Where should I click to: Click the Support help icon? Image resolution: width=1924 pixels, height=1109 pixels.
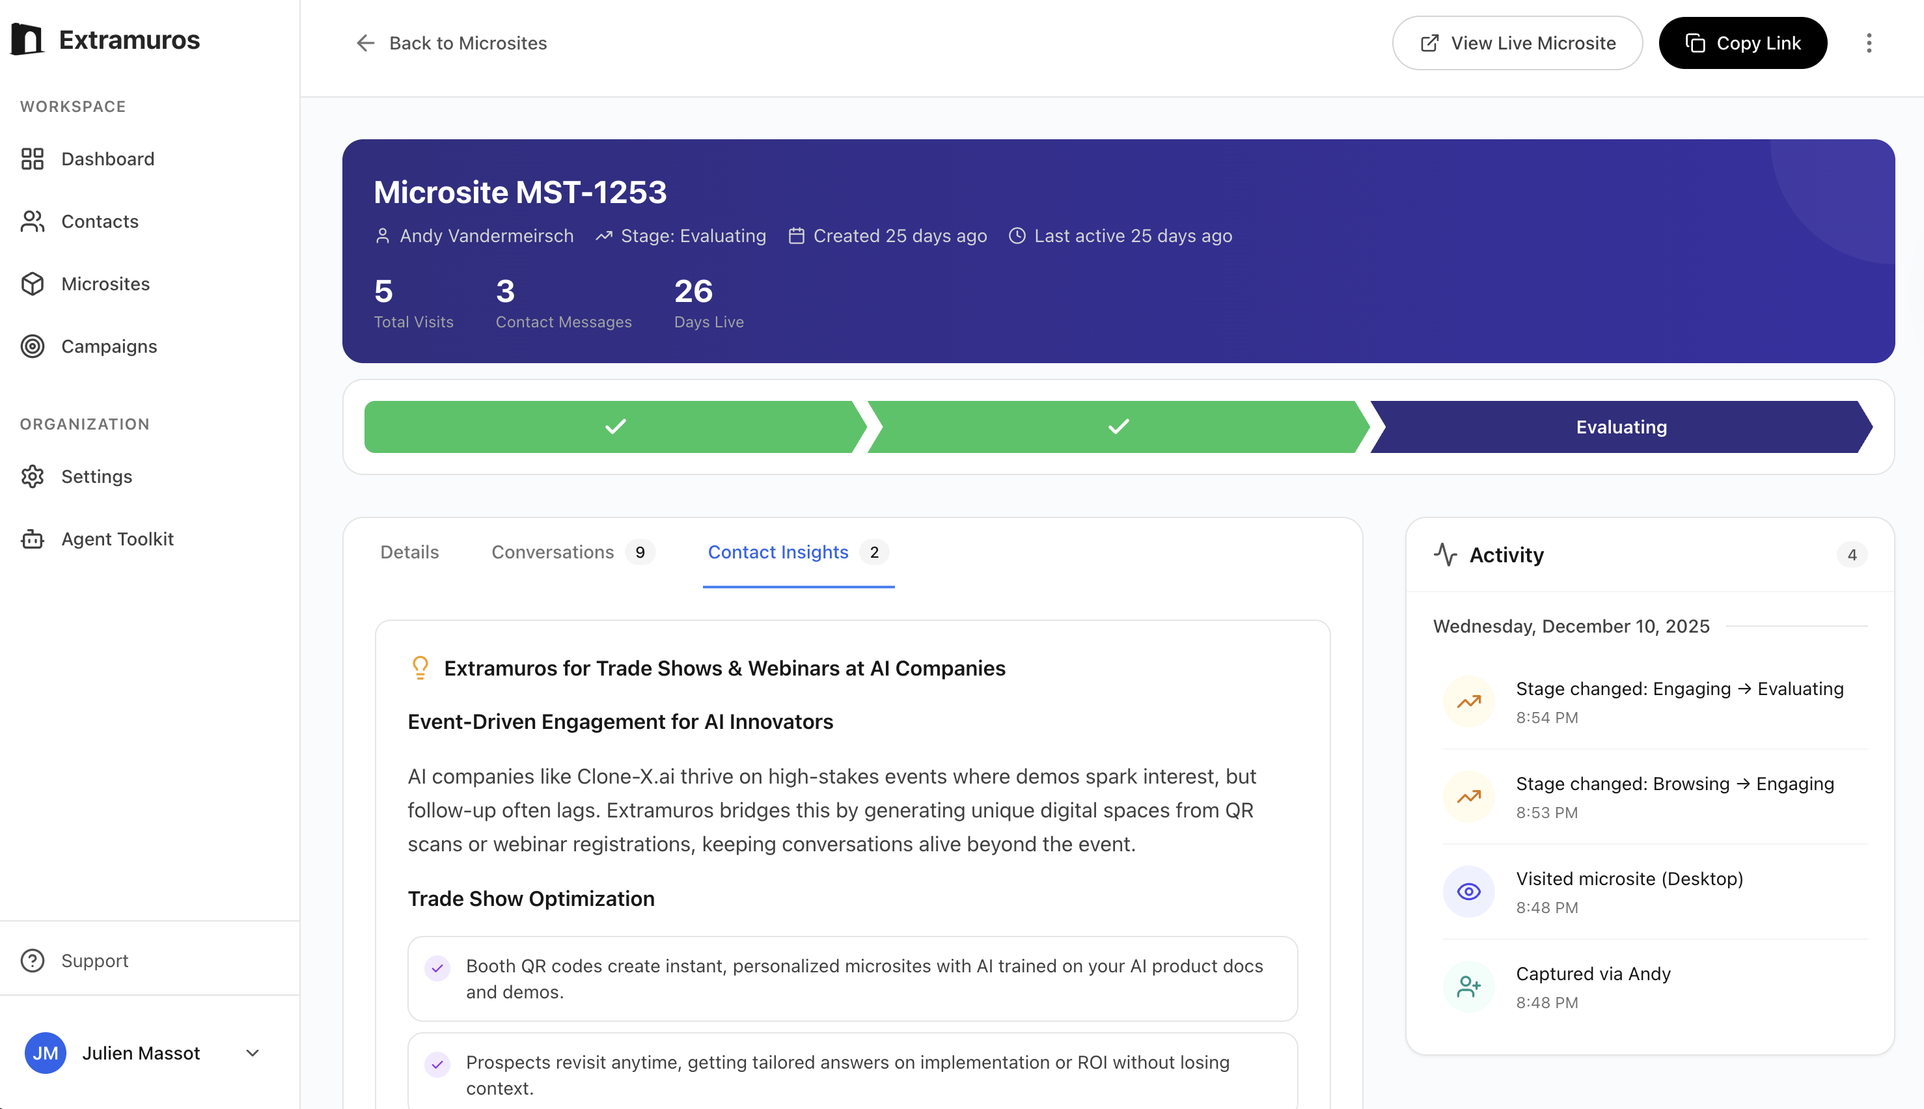pos(32,961)
